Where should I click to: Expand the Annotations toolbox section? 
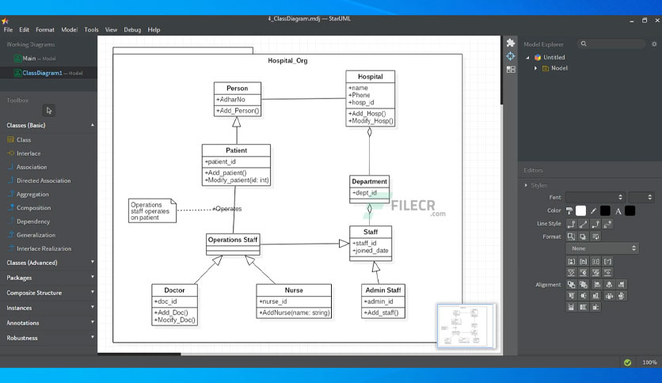[x=93, y=322]
